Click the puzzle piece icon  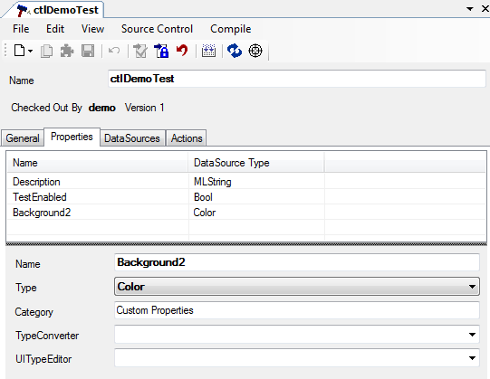pos(67,51)
